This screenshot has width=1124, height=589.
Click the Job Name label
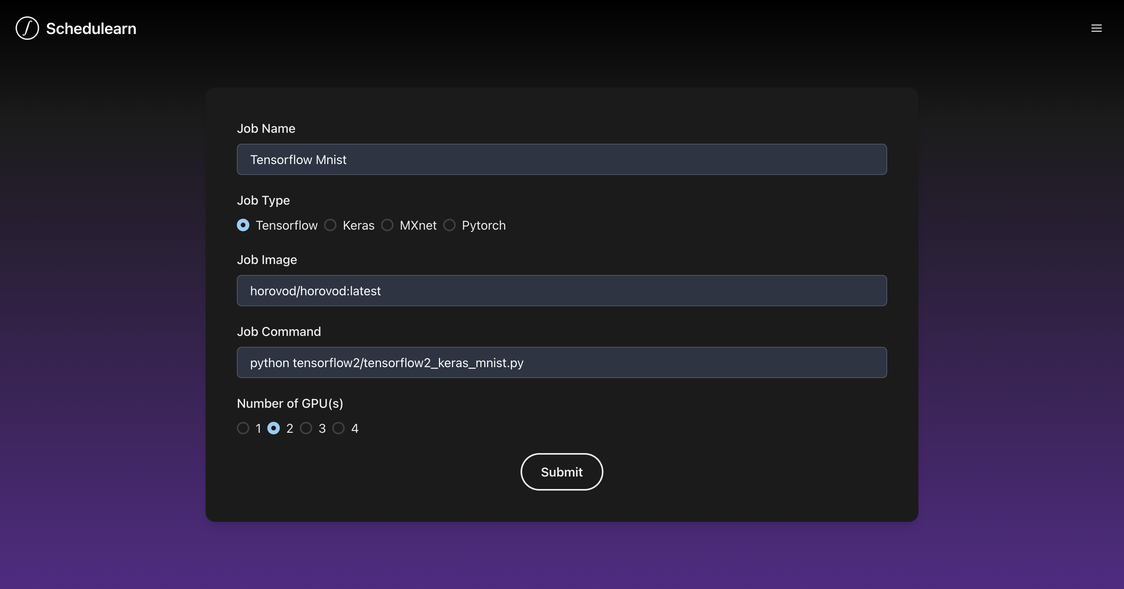coord(266,129)
